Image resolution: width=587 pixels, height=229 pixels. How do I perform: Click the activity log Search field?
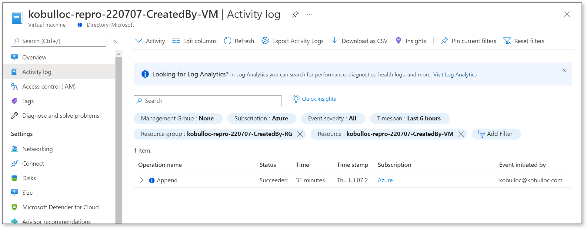[208, 101]
